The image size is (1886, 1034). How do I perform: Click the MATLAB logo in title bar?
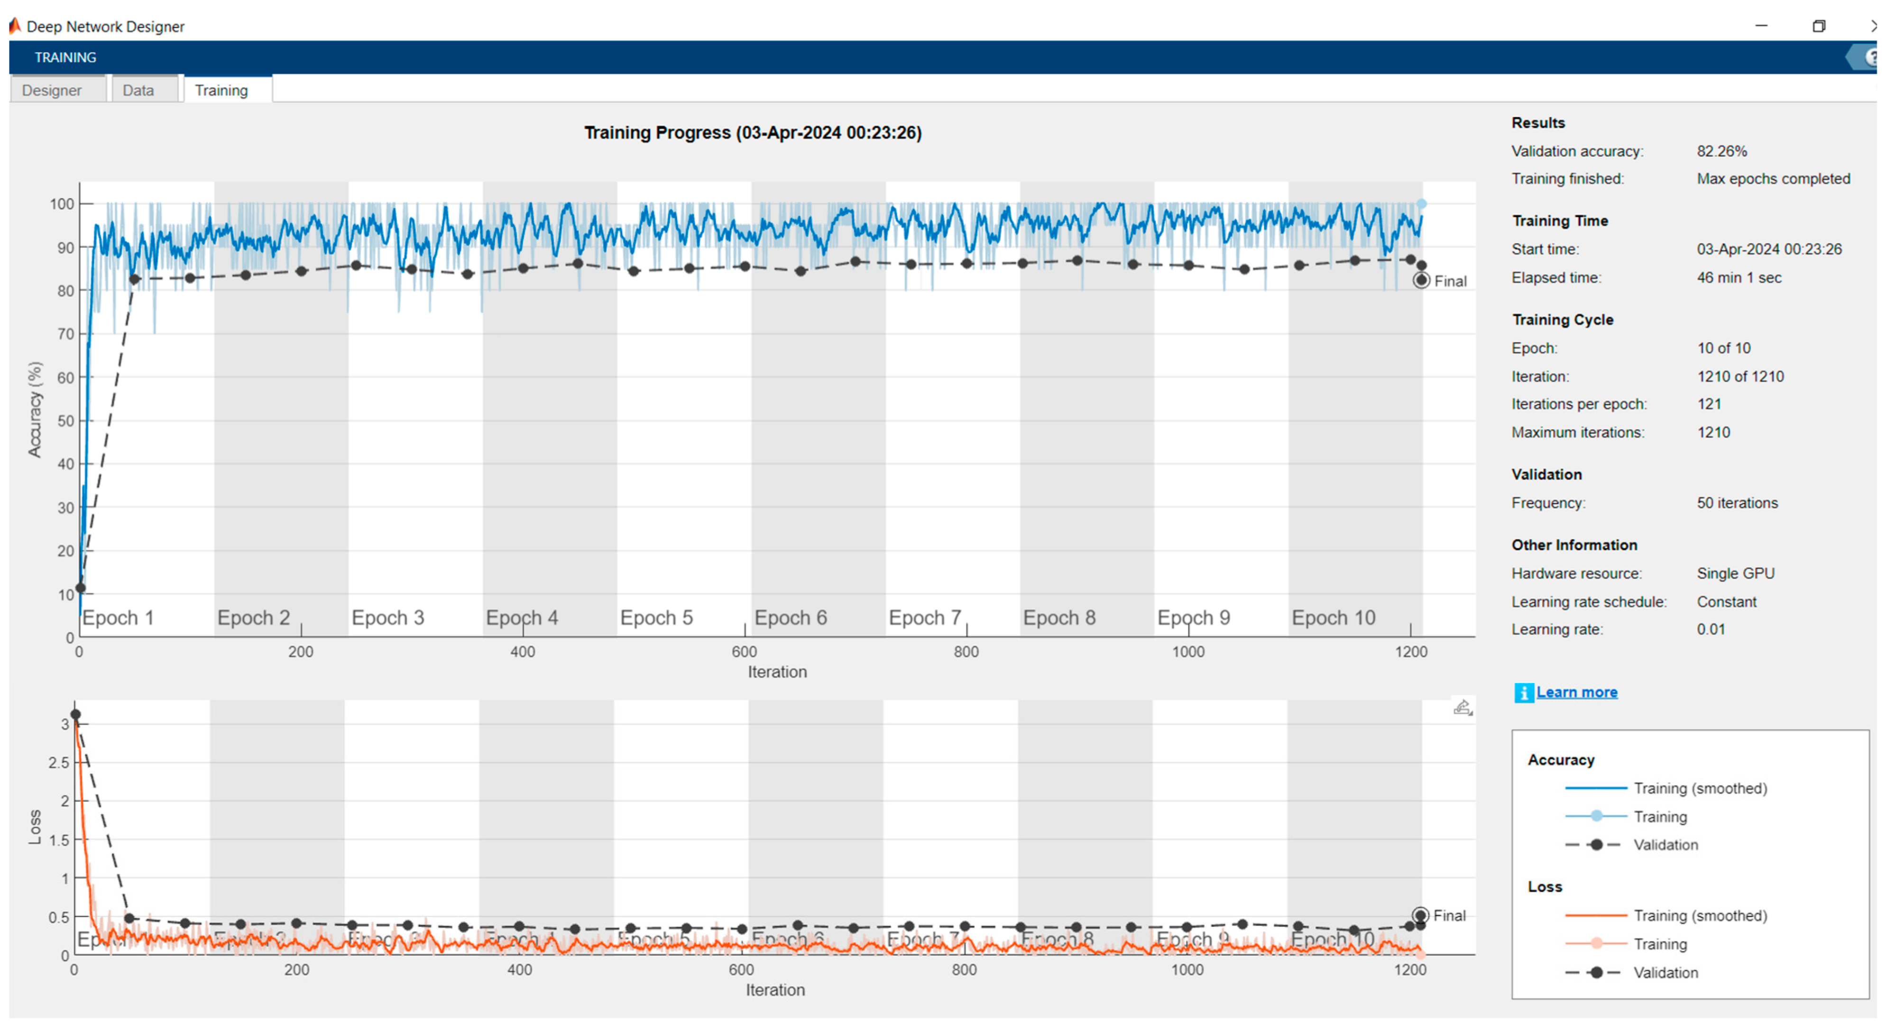click(15, 27)
